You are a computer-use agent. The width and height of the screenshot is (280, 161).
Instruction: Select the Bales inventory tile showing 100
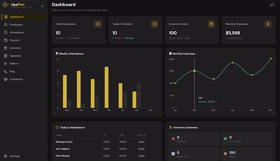point(247,154)
